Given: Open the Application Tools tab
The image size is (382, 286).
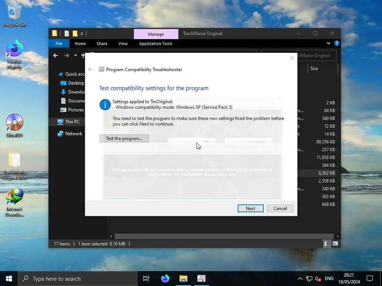Looking at the screenshot, I should [x=156, y=44].
